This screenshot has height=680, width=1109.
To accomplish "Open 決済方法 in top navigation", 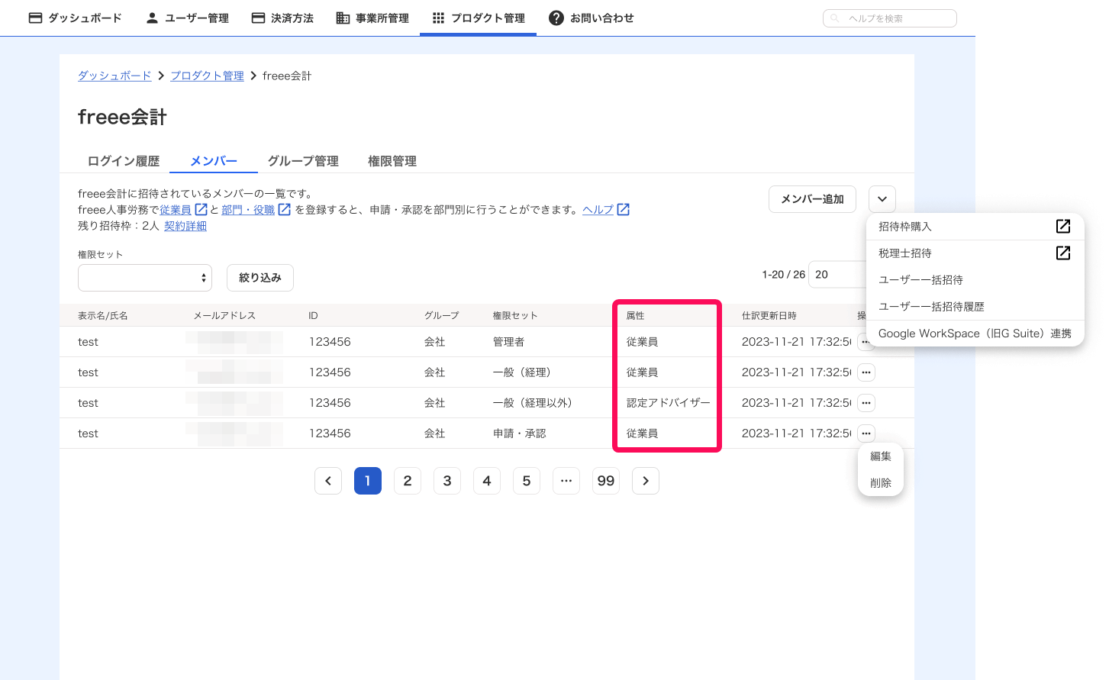I will point(282,18).
